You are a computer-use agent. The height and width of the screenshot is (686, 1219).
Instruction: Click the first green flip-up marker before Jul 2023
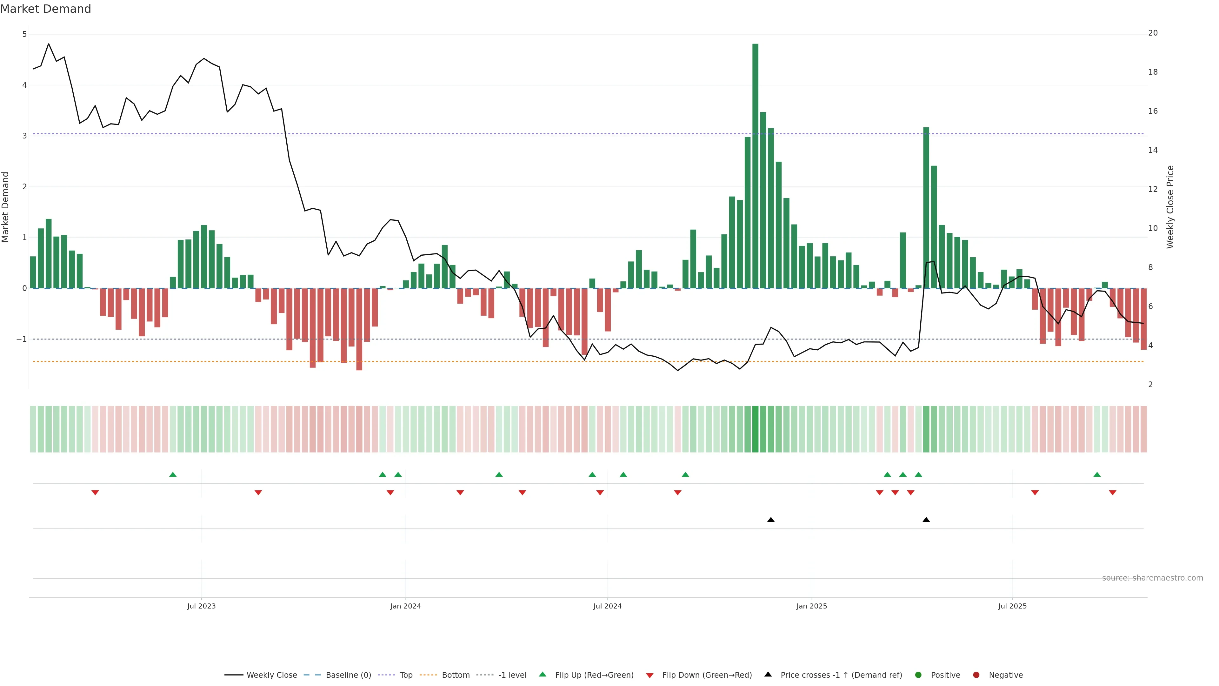(x=173, y=475)
